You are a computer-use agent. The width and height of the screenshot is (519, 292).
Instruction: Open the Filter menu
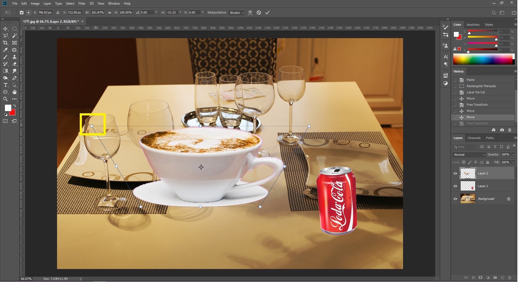(82, 4)
